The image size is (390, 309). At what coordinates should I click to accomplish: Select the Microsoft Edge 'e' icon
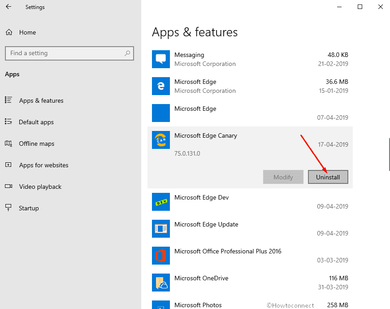click(x=161, y=86)
